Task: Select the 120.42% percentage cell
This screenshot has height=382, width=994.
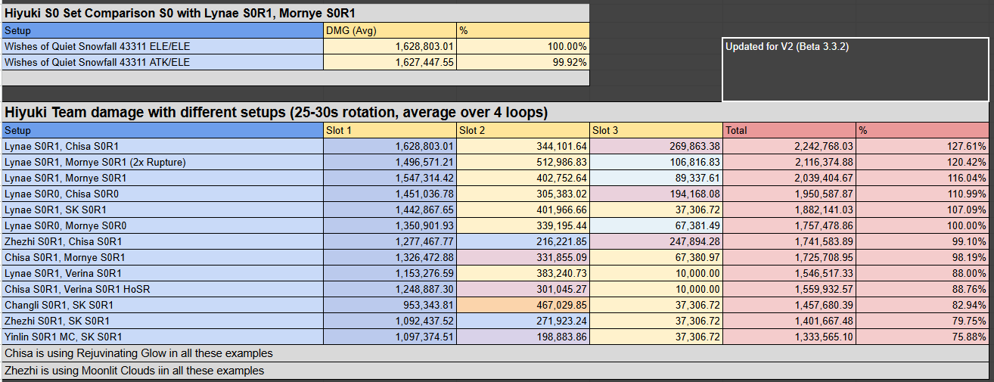Action: 923,162
